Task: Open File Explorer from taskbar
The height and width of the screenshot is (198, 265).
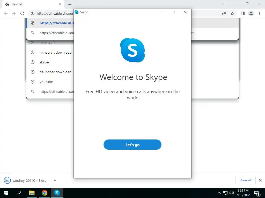Action: coord(32,193)
